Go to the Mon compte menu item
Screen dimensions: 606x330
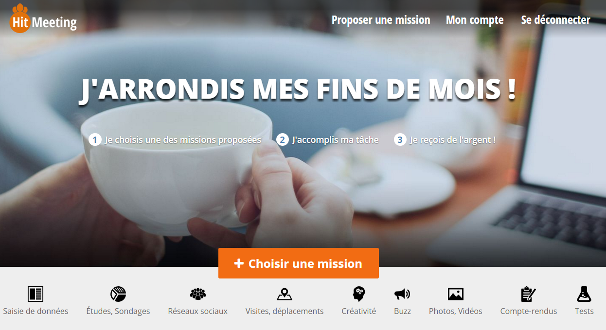(x=475, y=20)
